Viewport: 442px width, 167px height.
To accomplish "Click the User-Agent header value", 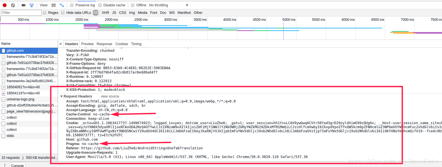I will [x=198, y=157].
